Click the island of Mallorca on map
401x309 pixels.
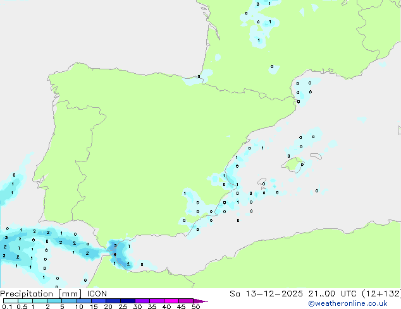(293, 165)
